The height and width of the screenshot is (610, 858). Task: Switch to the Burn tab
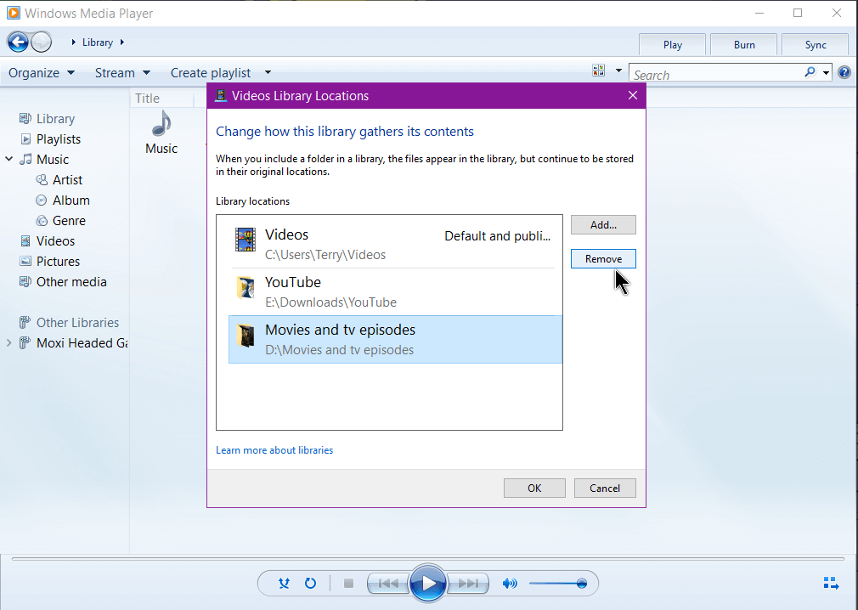tap(744, 45)
